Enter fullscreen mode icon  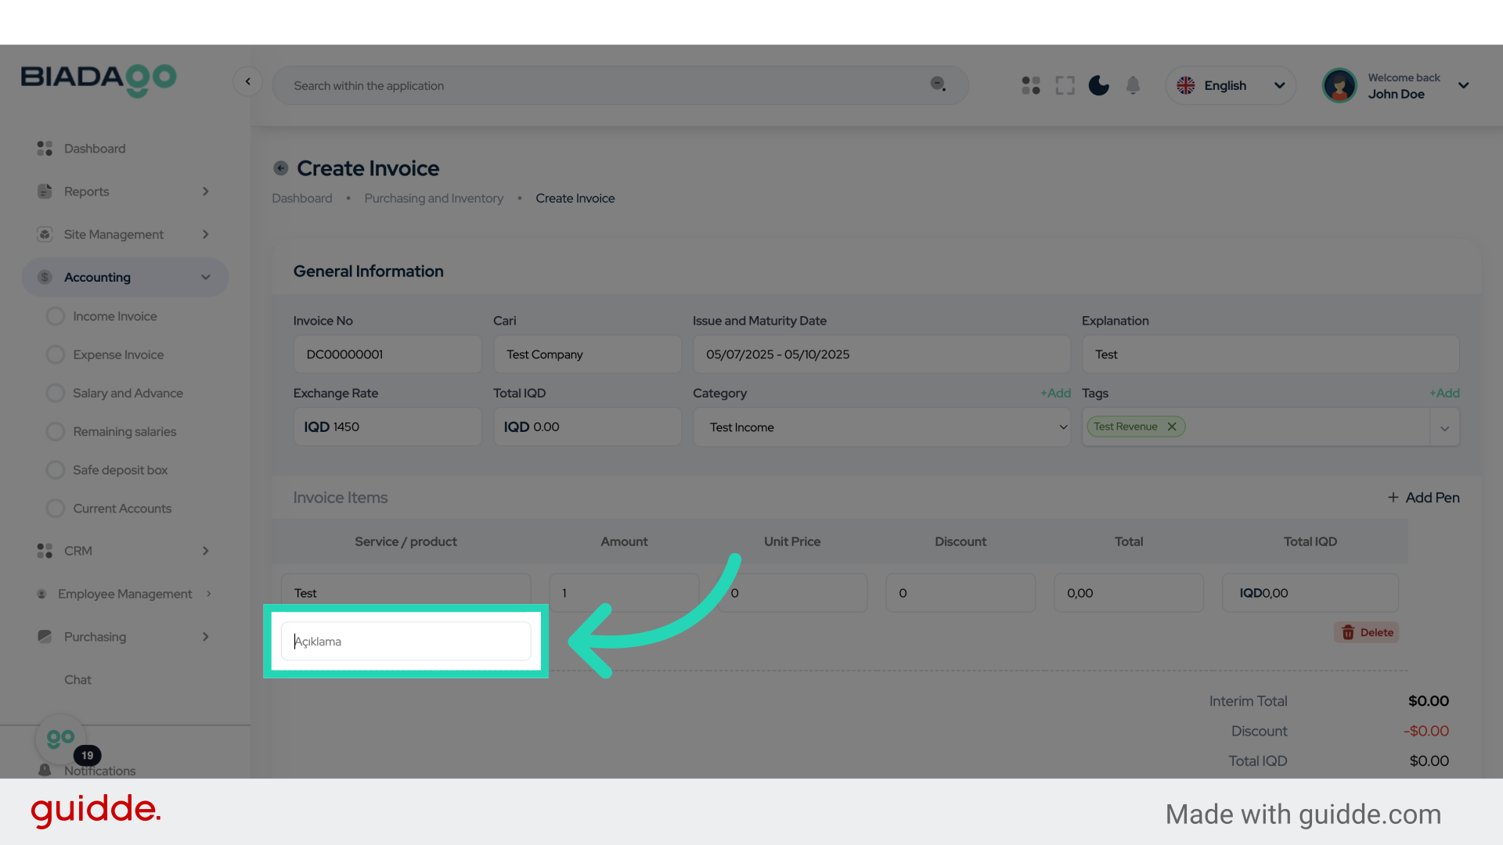coord(1065,85)
